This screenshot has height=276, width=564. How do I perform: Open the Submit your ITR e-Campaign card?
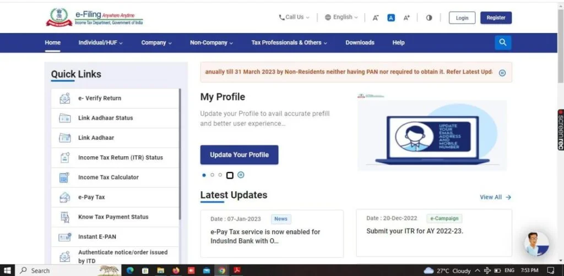click(x=434, y=233)
